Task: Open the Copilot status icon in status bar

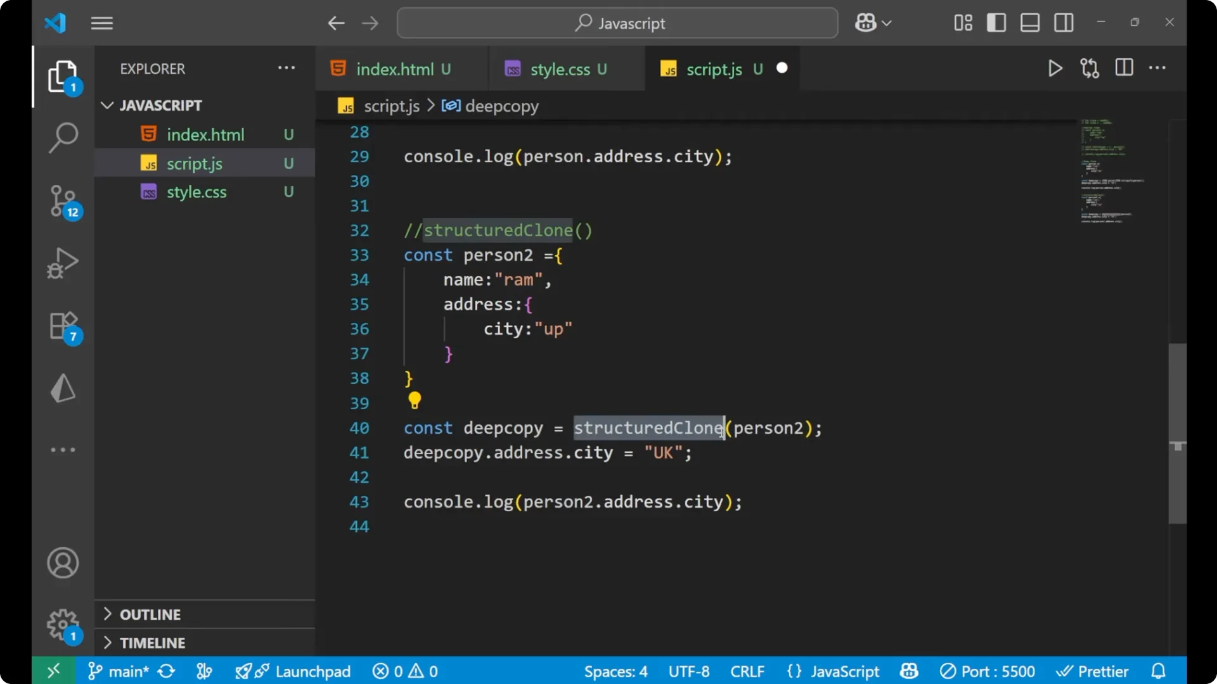Action: (x=909, y=671)
